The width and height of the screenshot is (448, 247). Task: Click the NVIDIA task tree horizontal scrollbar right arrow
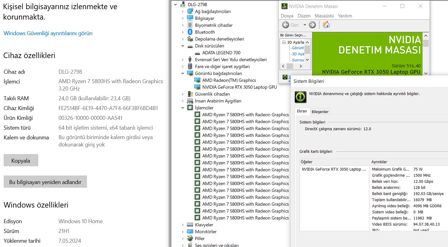301,66
